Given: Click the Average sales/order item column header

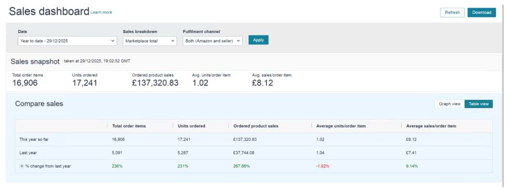Looking at the screenshot, I should pyautogui.click(x=431, y=126).
